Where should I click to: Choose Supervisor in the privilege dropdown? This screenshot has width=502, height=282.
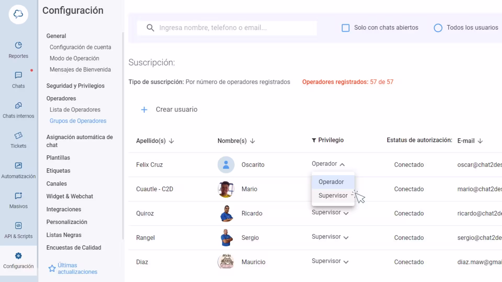(333, 196)
